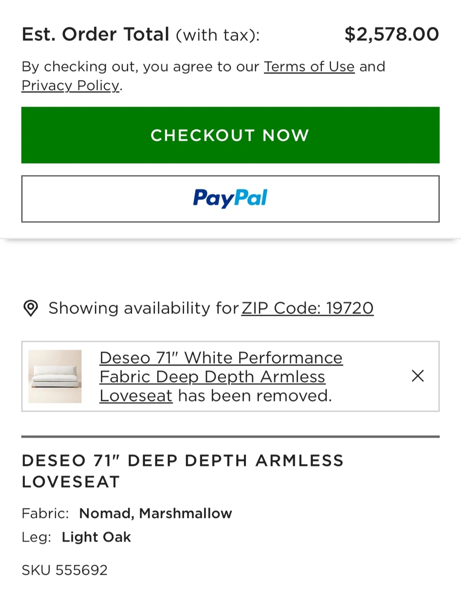Click the Light Oak leg value
Screen dimensions: 461x593
pyautogui.click(x=96, y=537)
